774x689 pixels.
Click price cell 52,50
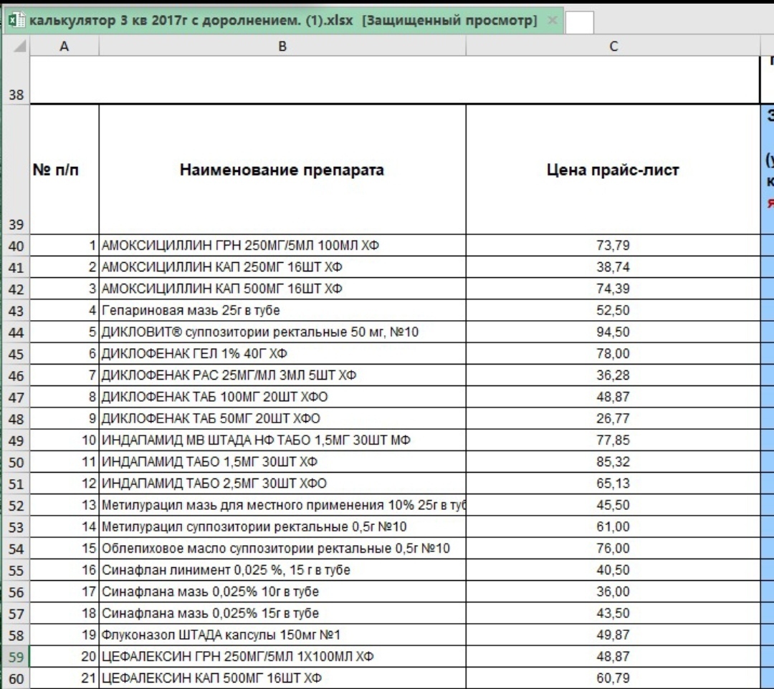pyautogui.click(x=613, y=310)
